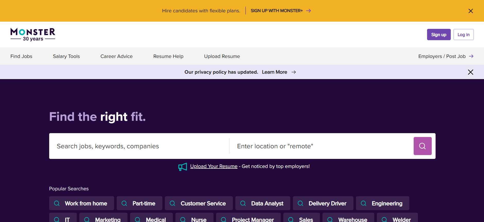The height and width of the screenshot is (222, 484).
Task: Search popular term Work from home
Action: [82, 203]
